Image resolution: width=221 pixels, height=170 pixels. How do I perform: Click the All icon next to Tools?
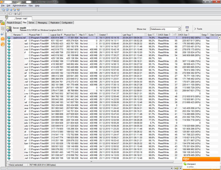point(187,29)
